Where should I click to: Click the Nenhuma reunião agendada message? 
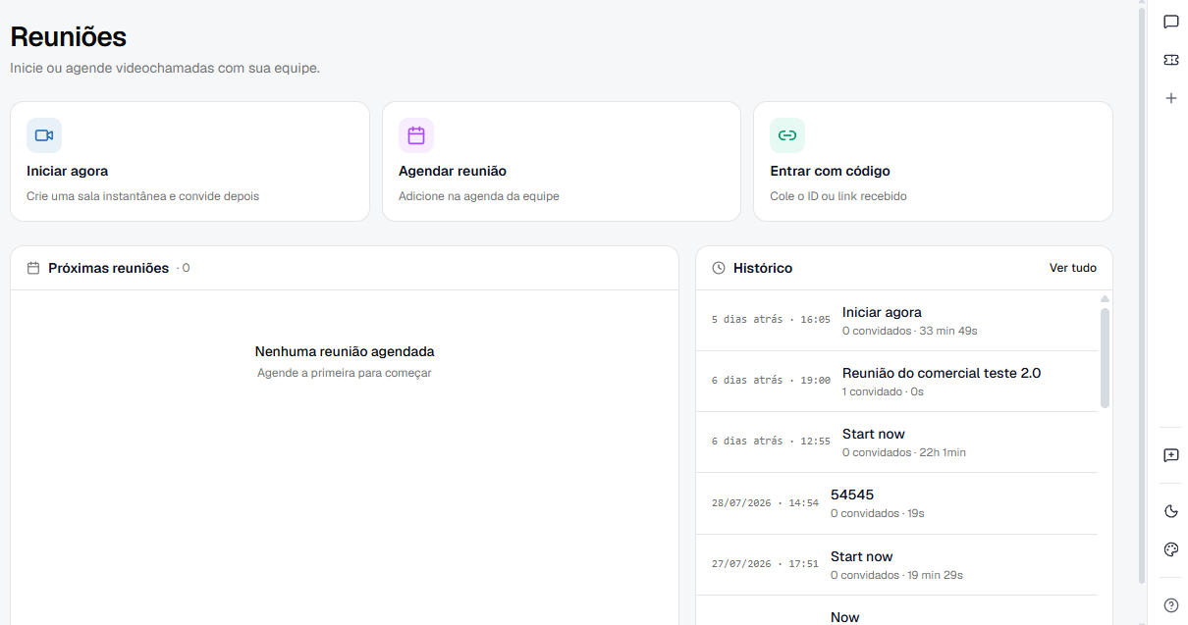coord(345,351)
